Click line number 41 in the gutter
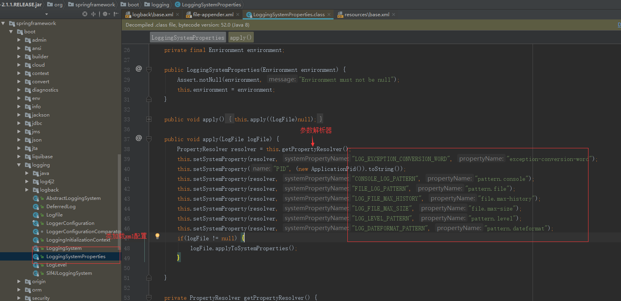This screenshot has width=621, height=301. click(x=127, y=179)
